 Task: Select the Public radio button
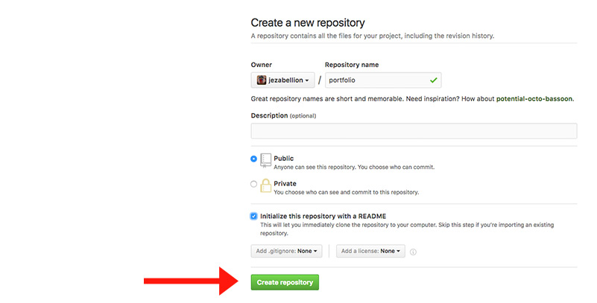click(253, 159)
